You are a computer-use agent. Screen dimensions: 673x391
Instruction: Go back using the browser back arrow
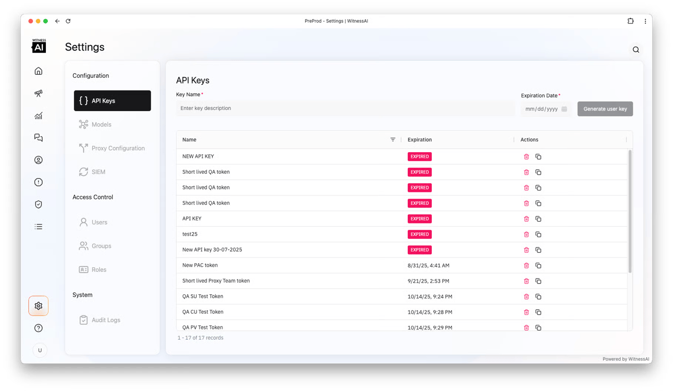pyautogui.click(x=58, y=21)
